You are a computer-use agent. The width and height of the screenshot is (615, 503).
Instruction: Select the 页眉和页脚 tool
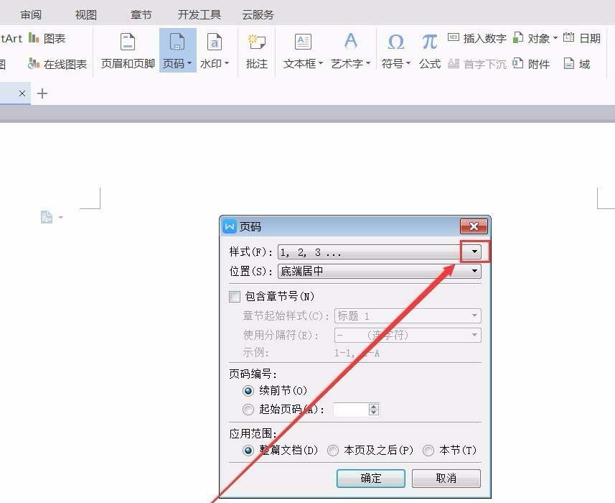click(x=126, y=50)
